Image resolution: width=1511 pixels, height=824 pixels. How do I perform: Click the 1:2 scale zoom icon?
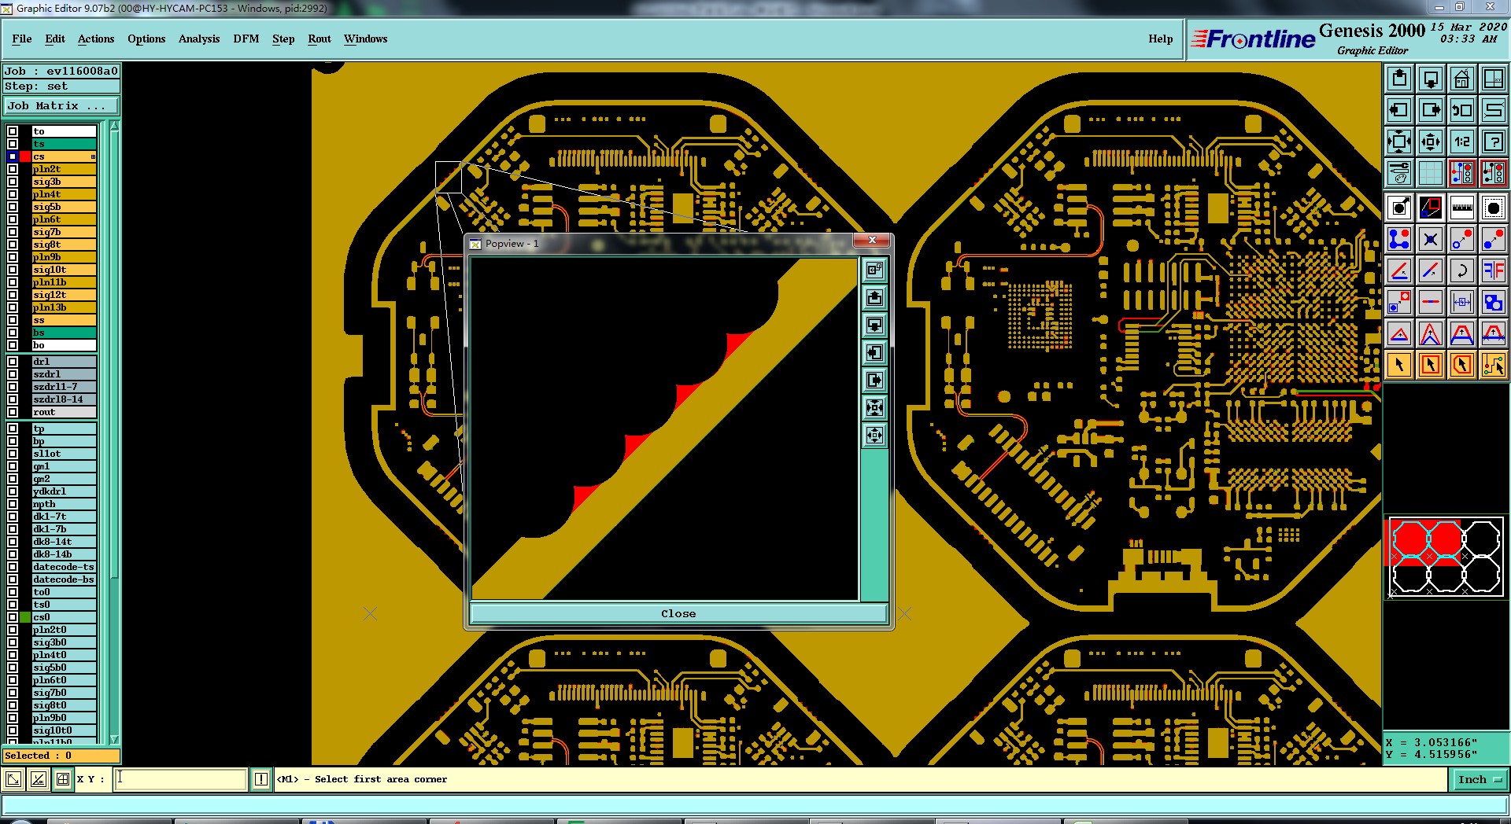(x=1462, y=142)
